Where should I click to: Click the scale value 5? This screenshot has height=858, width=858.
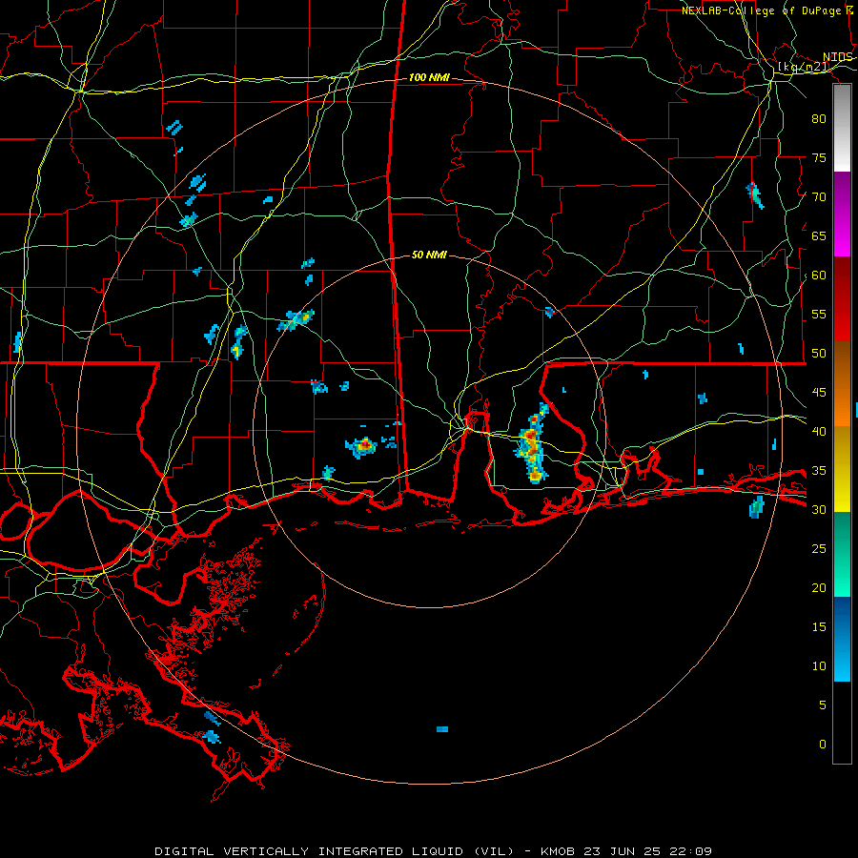coord(823,705)
